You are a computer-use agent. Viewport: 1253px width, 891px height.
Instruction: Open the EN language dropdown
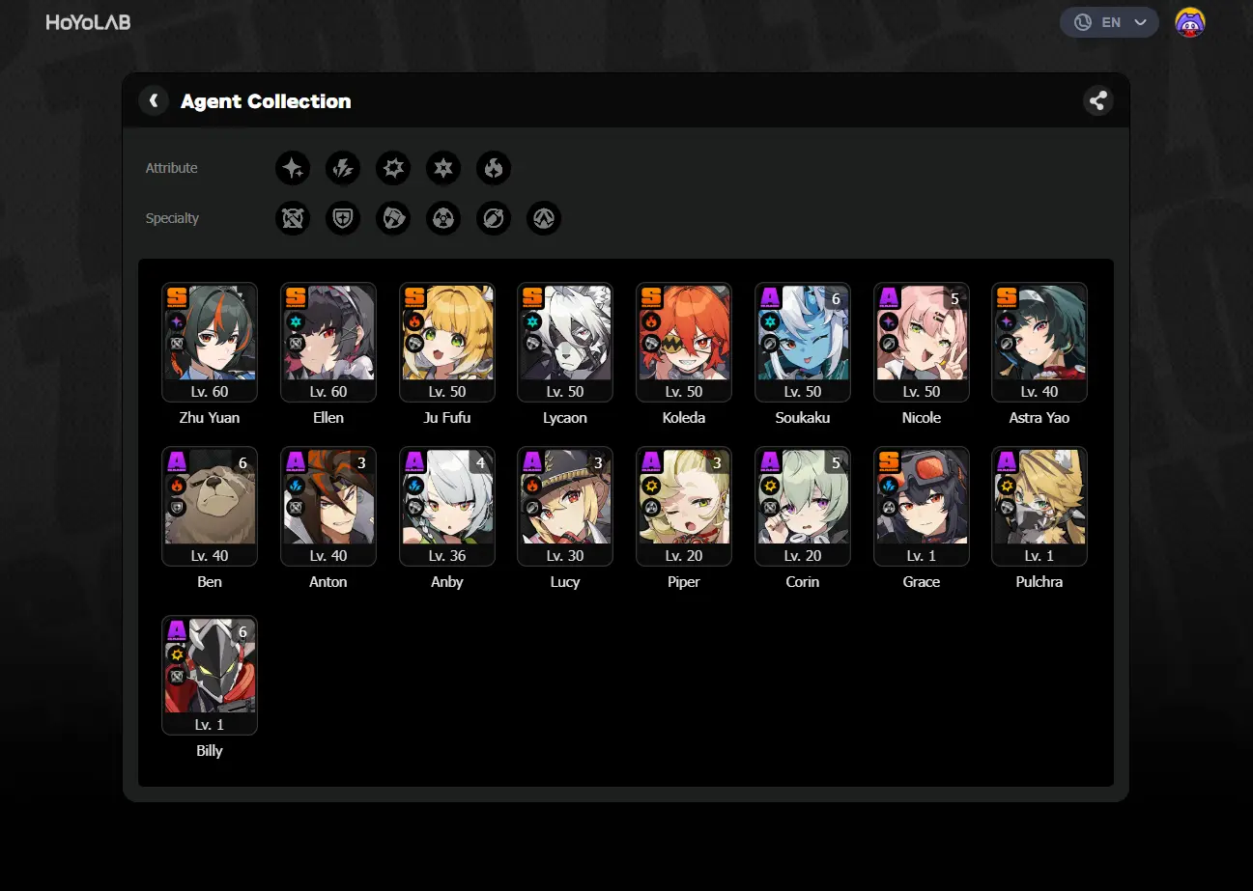[x=1109, y=22]
